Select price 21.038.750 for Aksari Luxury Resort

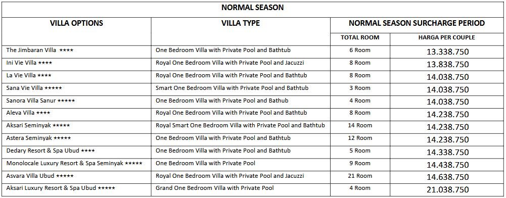(x=447, y=190)
